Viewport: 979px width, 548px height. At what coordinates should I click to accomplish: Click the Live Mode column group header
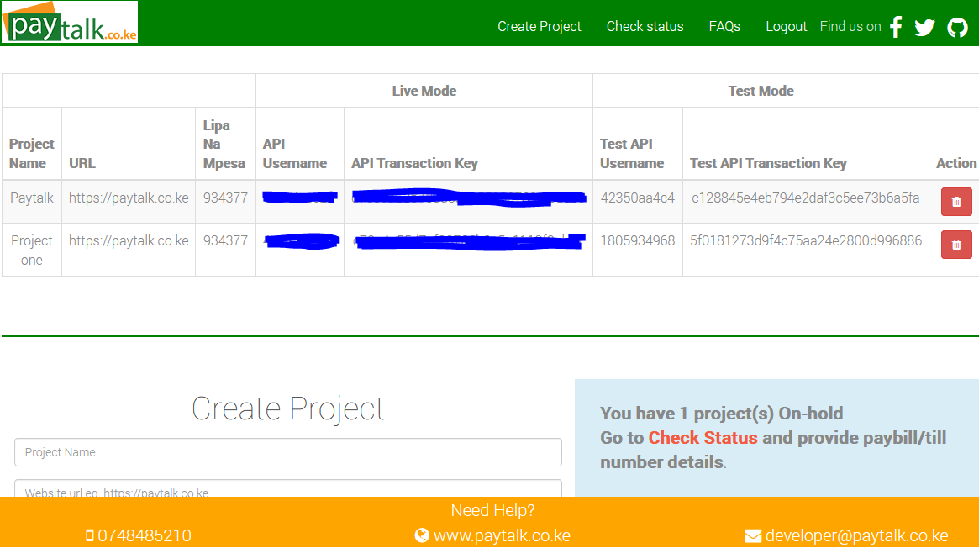click(x=424, y=91)
